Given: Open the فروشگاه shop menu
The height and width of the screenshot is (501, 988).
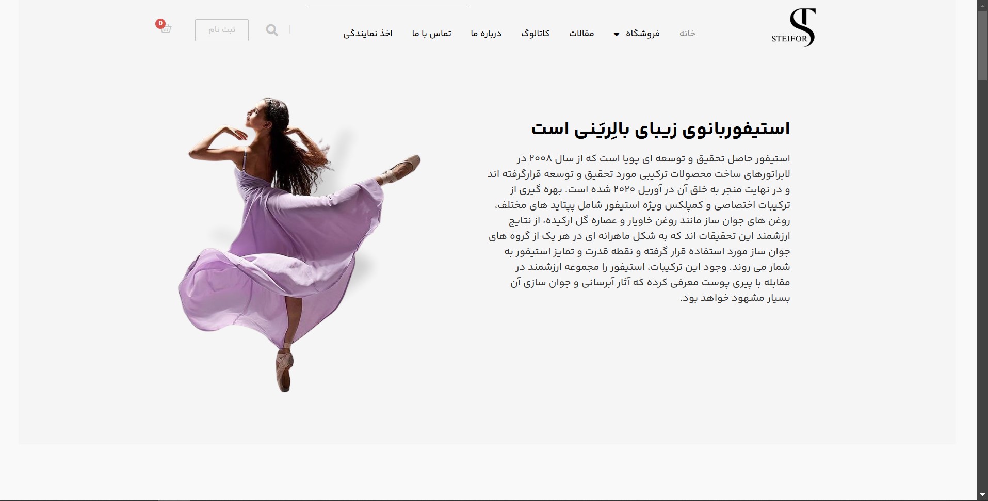Looking at the screenshot, I should [642, 34].
